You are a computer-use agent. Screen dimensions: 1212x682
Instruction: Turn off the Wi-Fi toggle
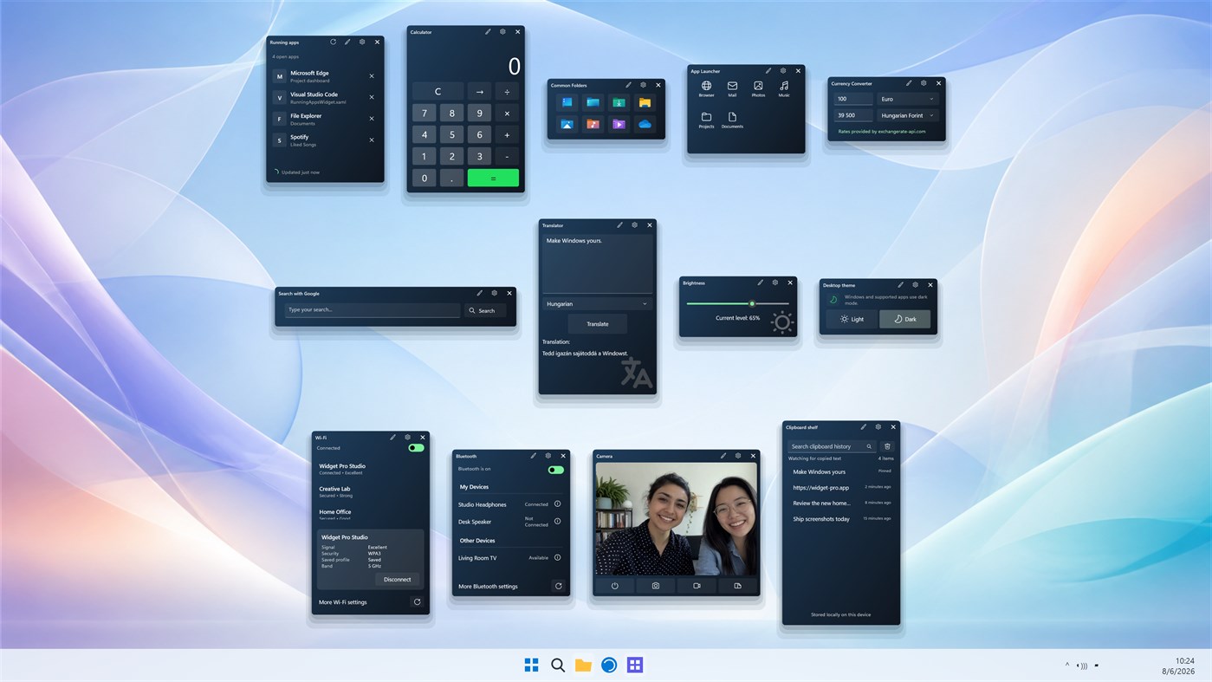[416, 448]
